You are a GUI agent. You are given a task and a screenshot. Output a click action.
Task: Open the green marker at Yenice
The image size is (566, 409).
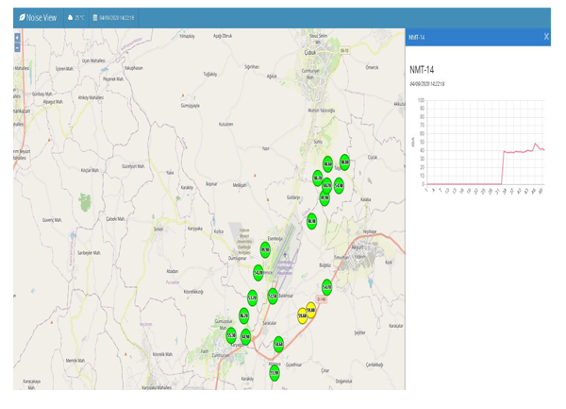click(258, 273)
